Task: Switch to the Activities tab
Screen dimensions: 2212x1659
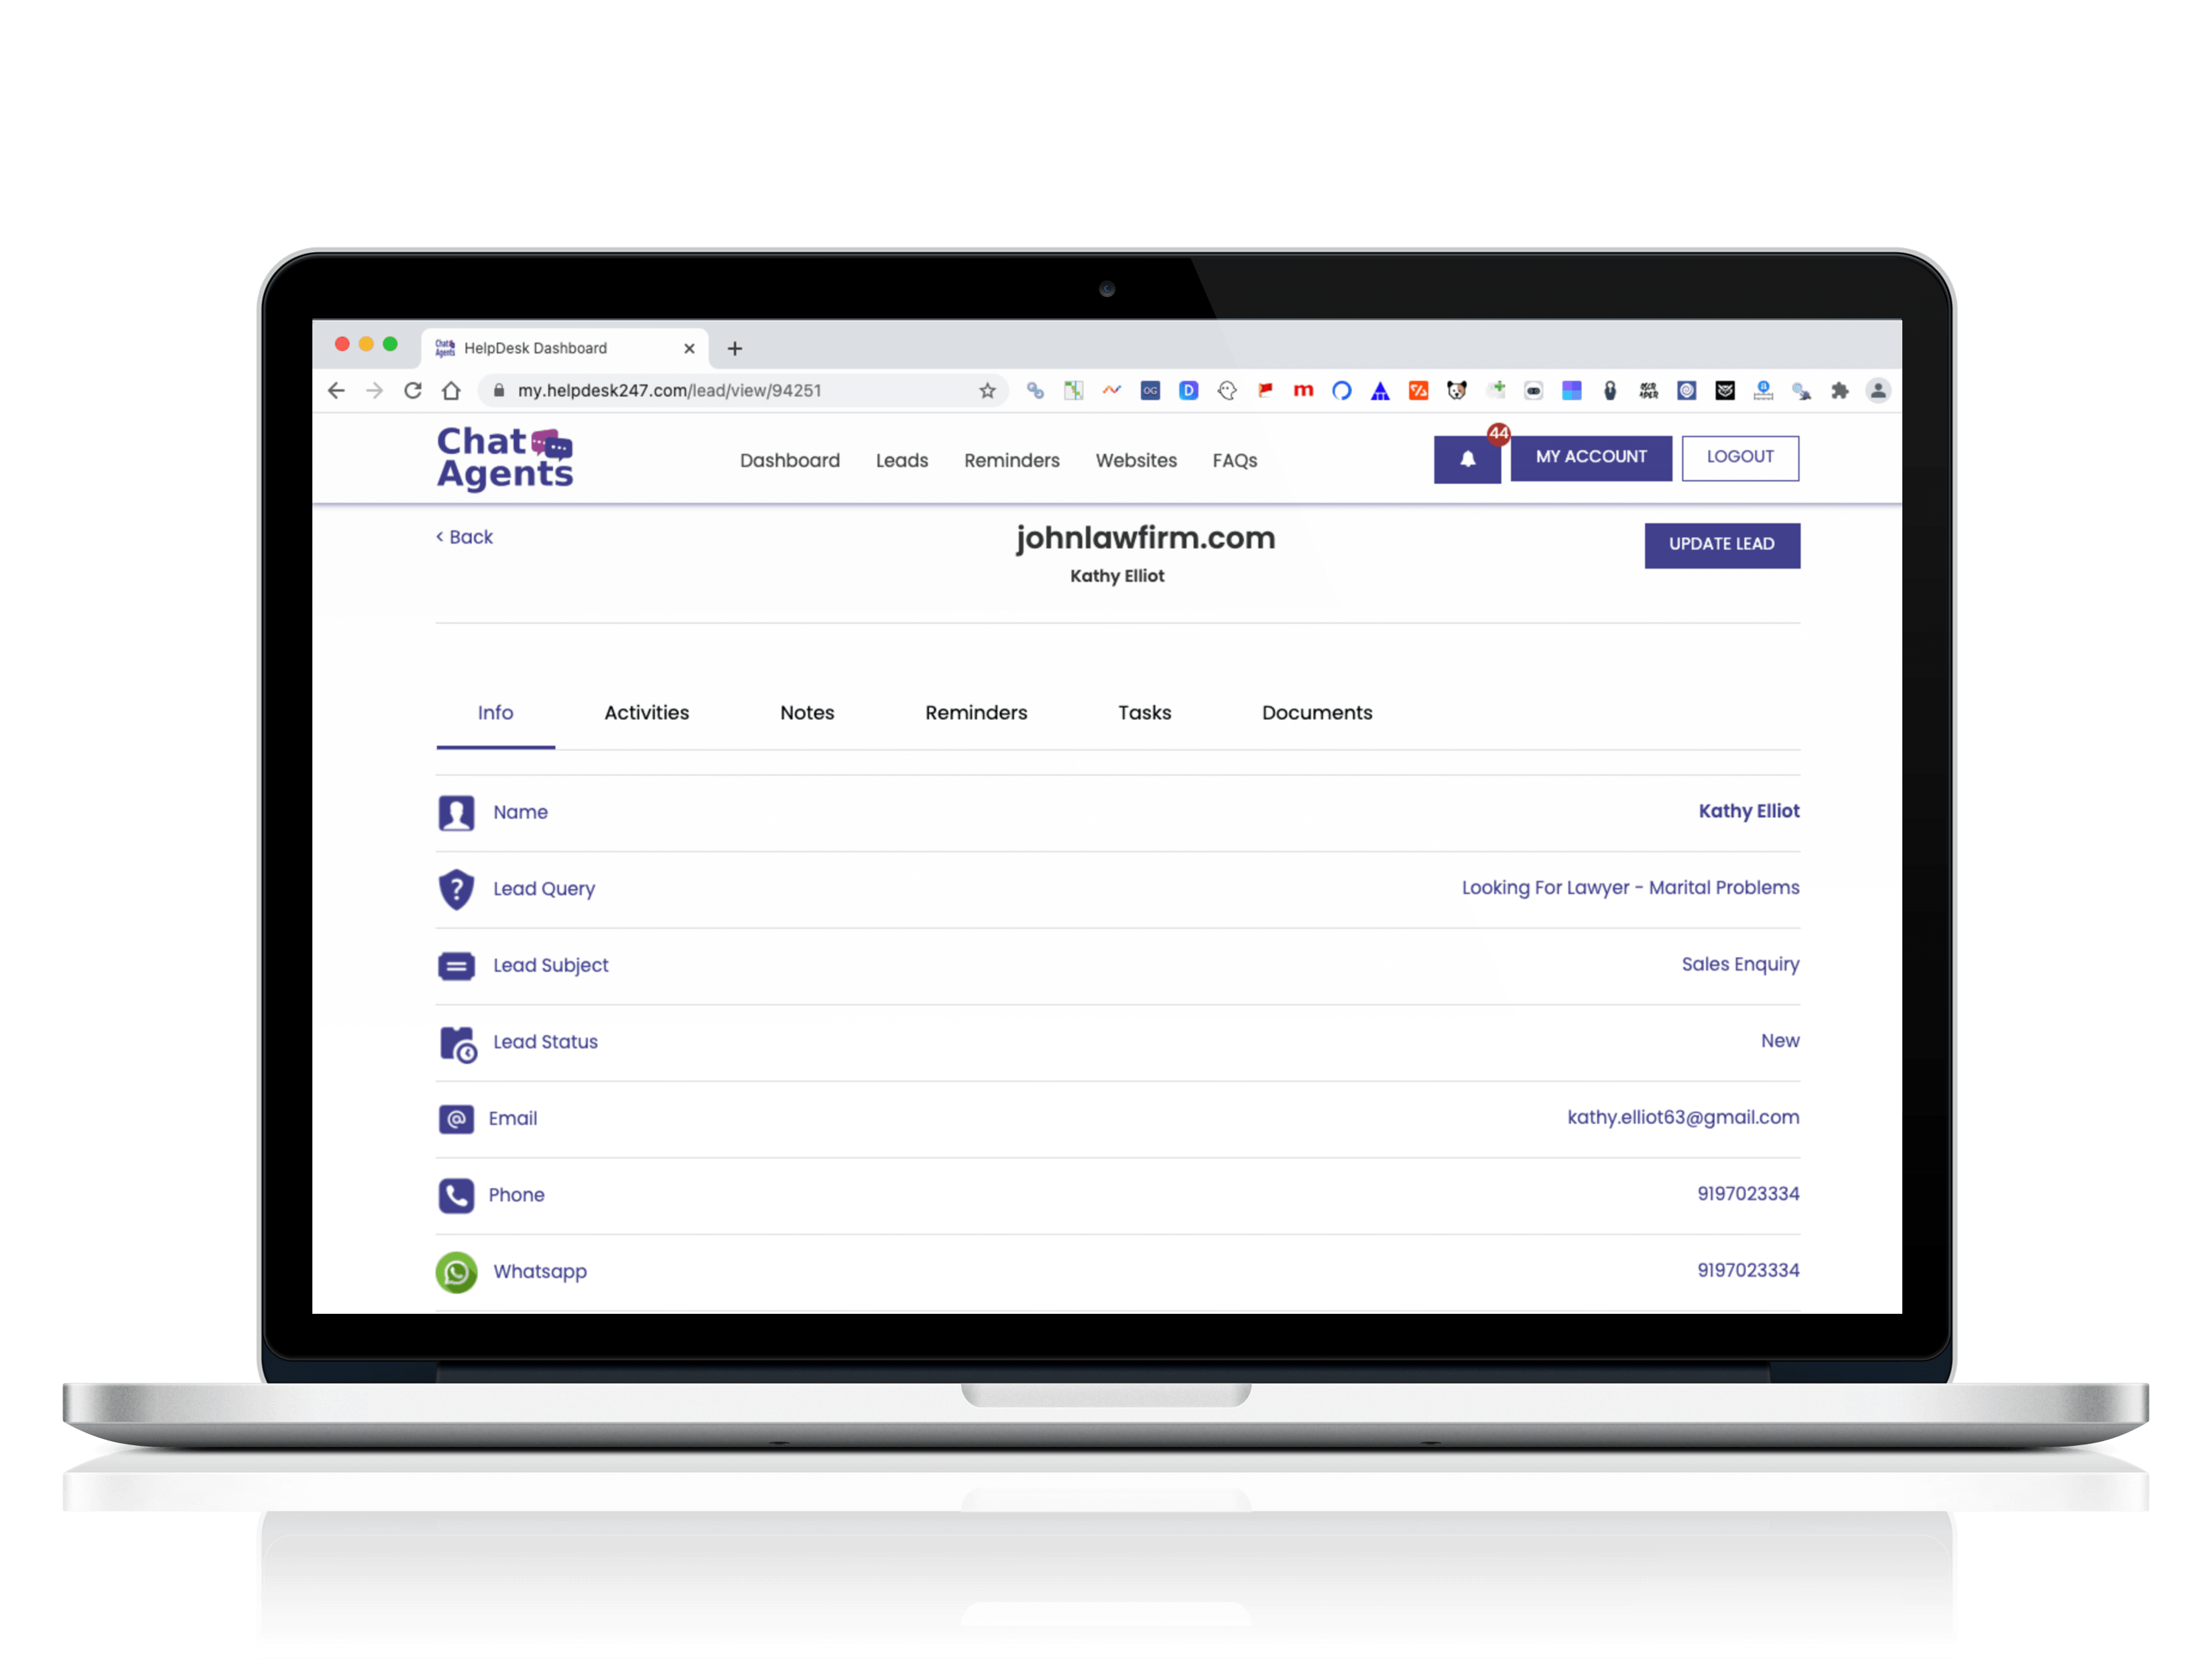Action: click(x=646, y=711)
